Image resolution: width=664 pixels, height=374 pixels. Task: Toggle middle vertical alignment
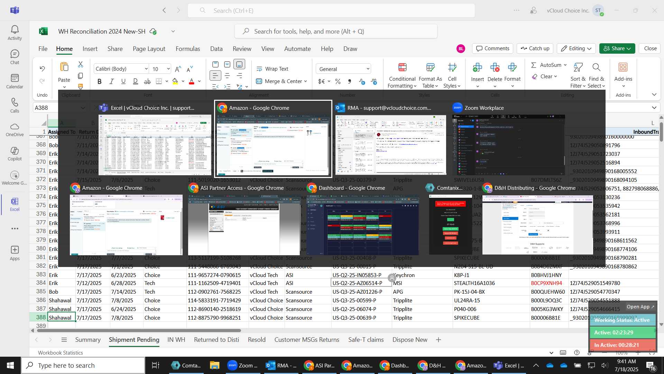(x=227, y=64)
